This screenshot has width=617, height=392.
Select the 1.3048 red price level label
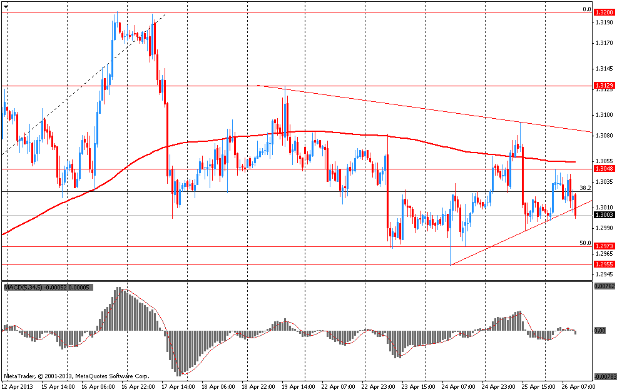604,169
